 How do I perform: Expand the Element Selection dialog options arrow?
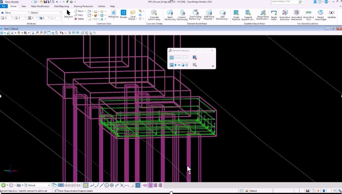click(x=213, y=66)
